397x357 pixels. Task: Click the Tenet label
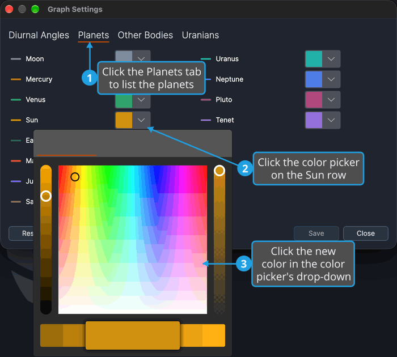pyautogui.click(x=225, y=120)
